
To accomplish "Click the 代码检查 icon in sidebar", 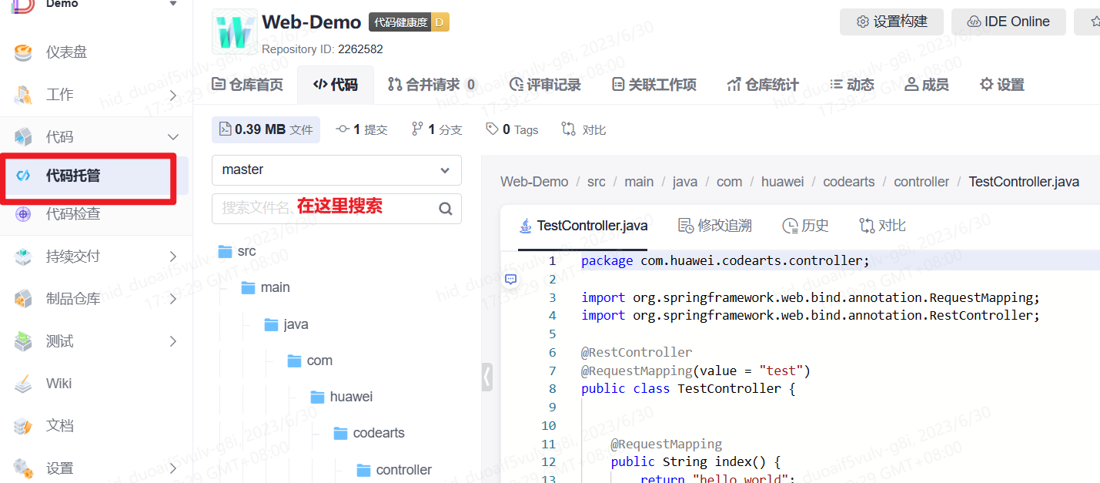I will (24, 213).
